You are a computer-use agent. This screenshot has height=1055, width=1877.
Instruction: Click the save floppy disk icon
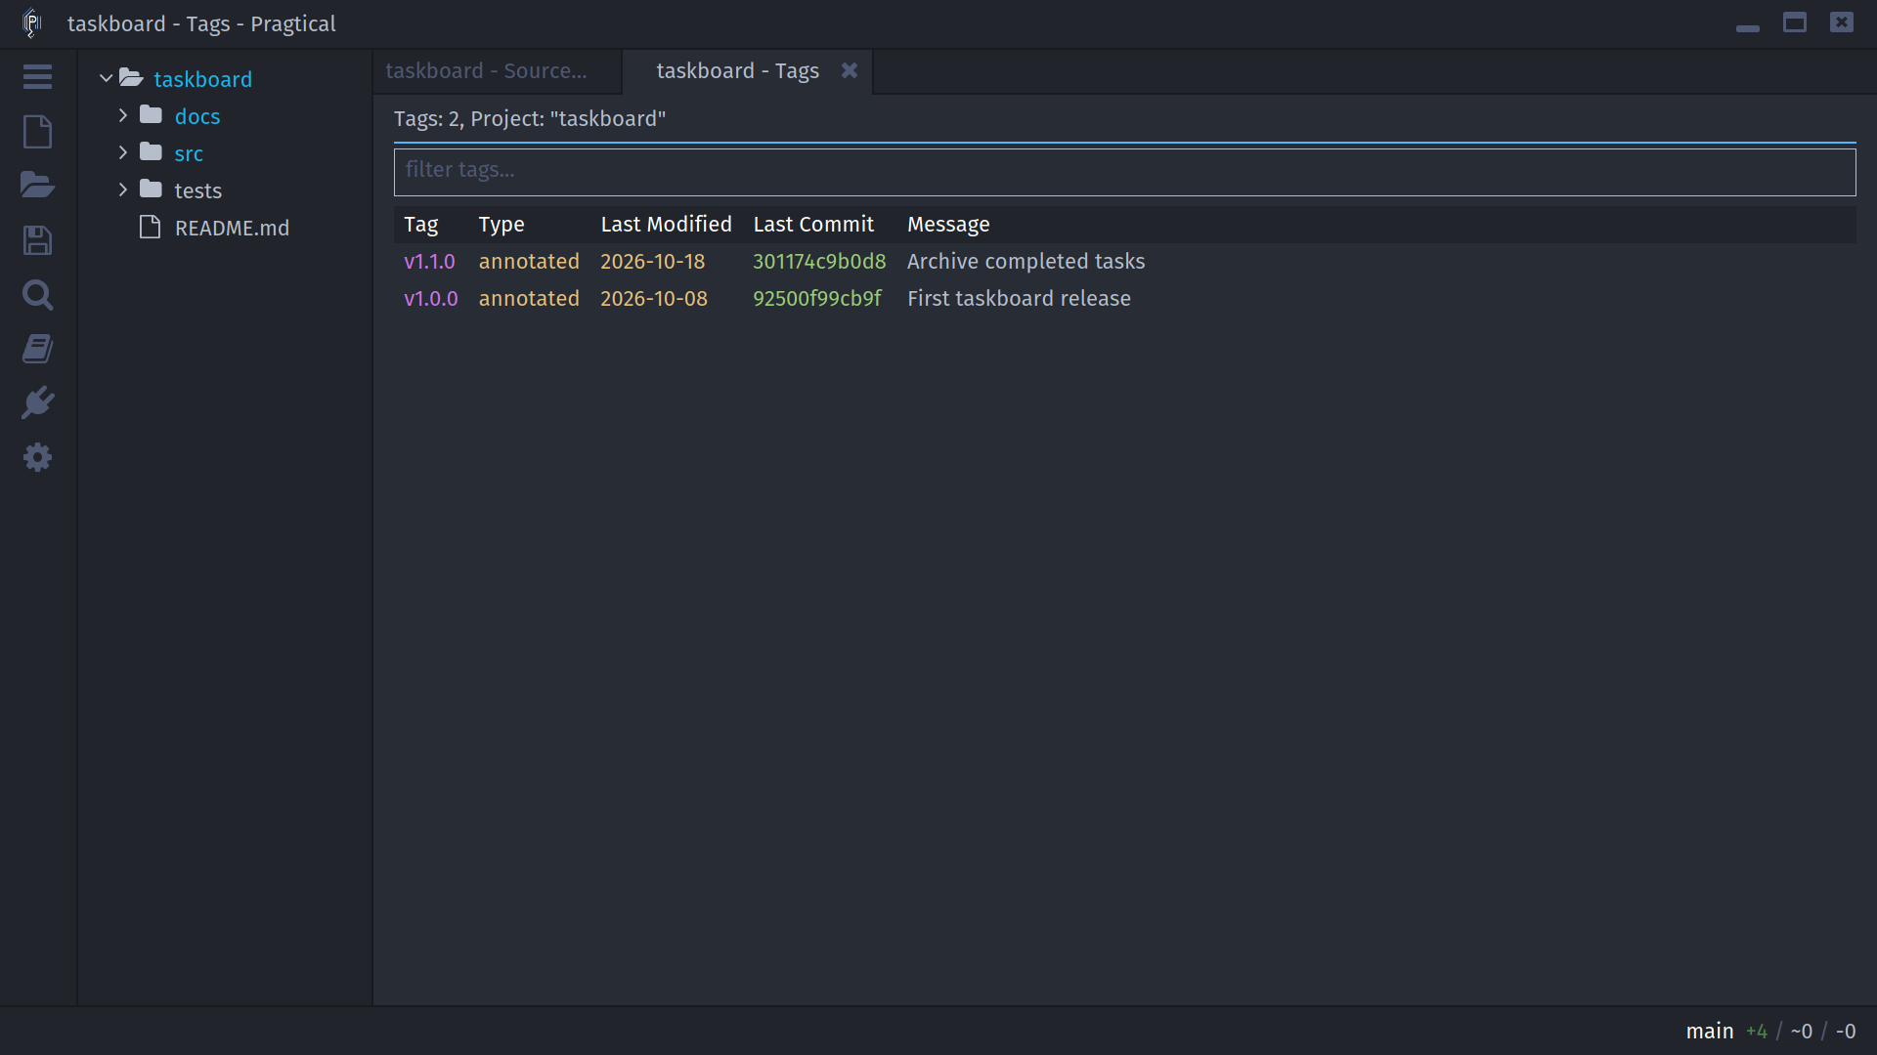(37, 240)
